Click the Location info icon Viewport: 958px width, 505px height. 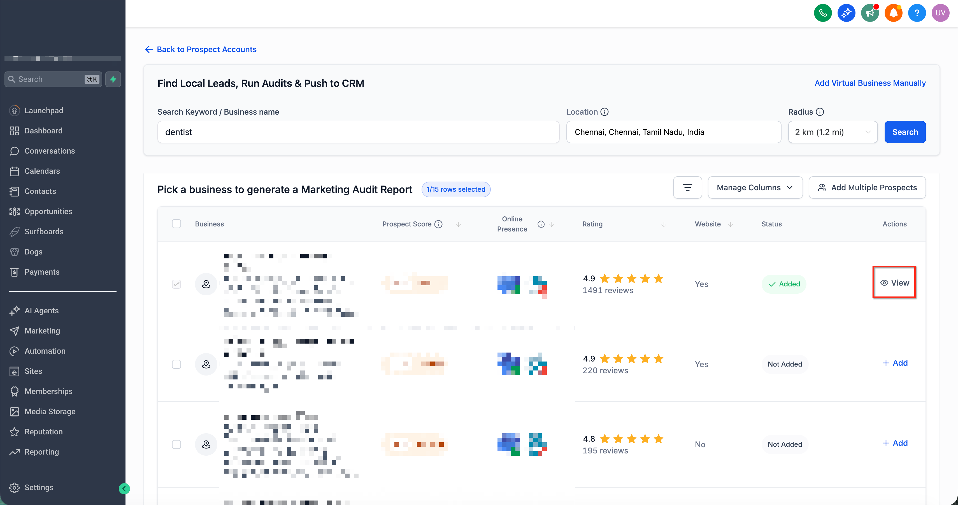[x=605, y=112]
